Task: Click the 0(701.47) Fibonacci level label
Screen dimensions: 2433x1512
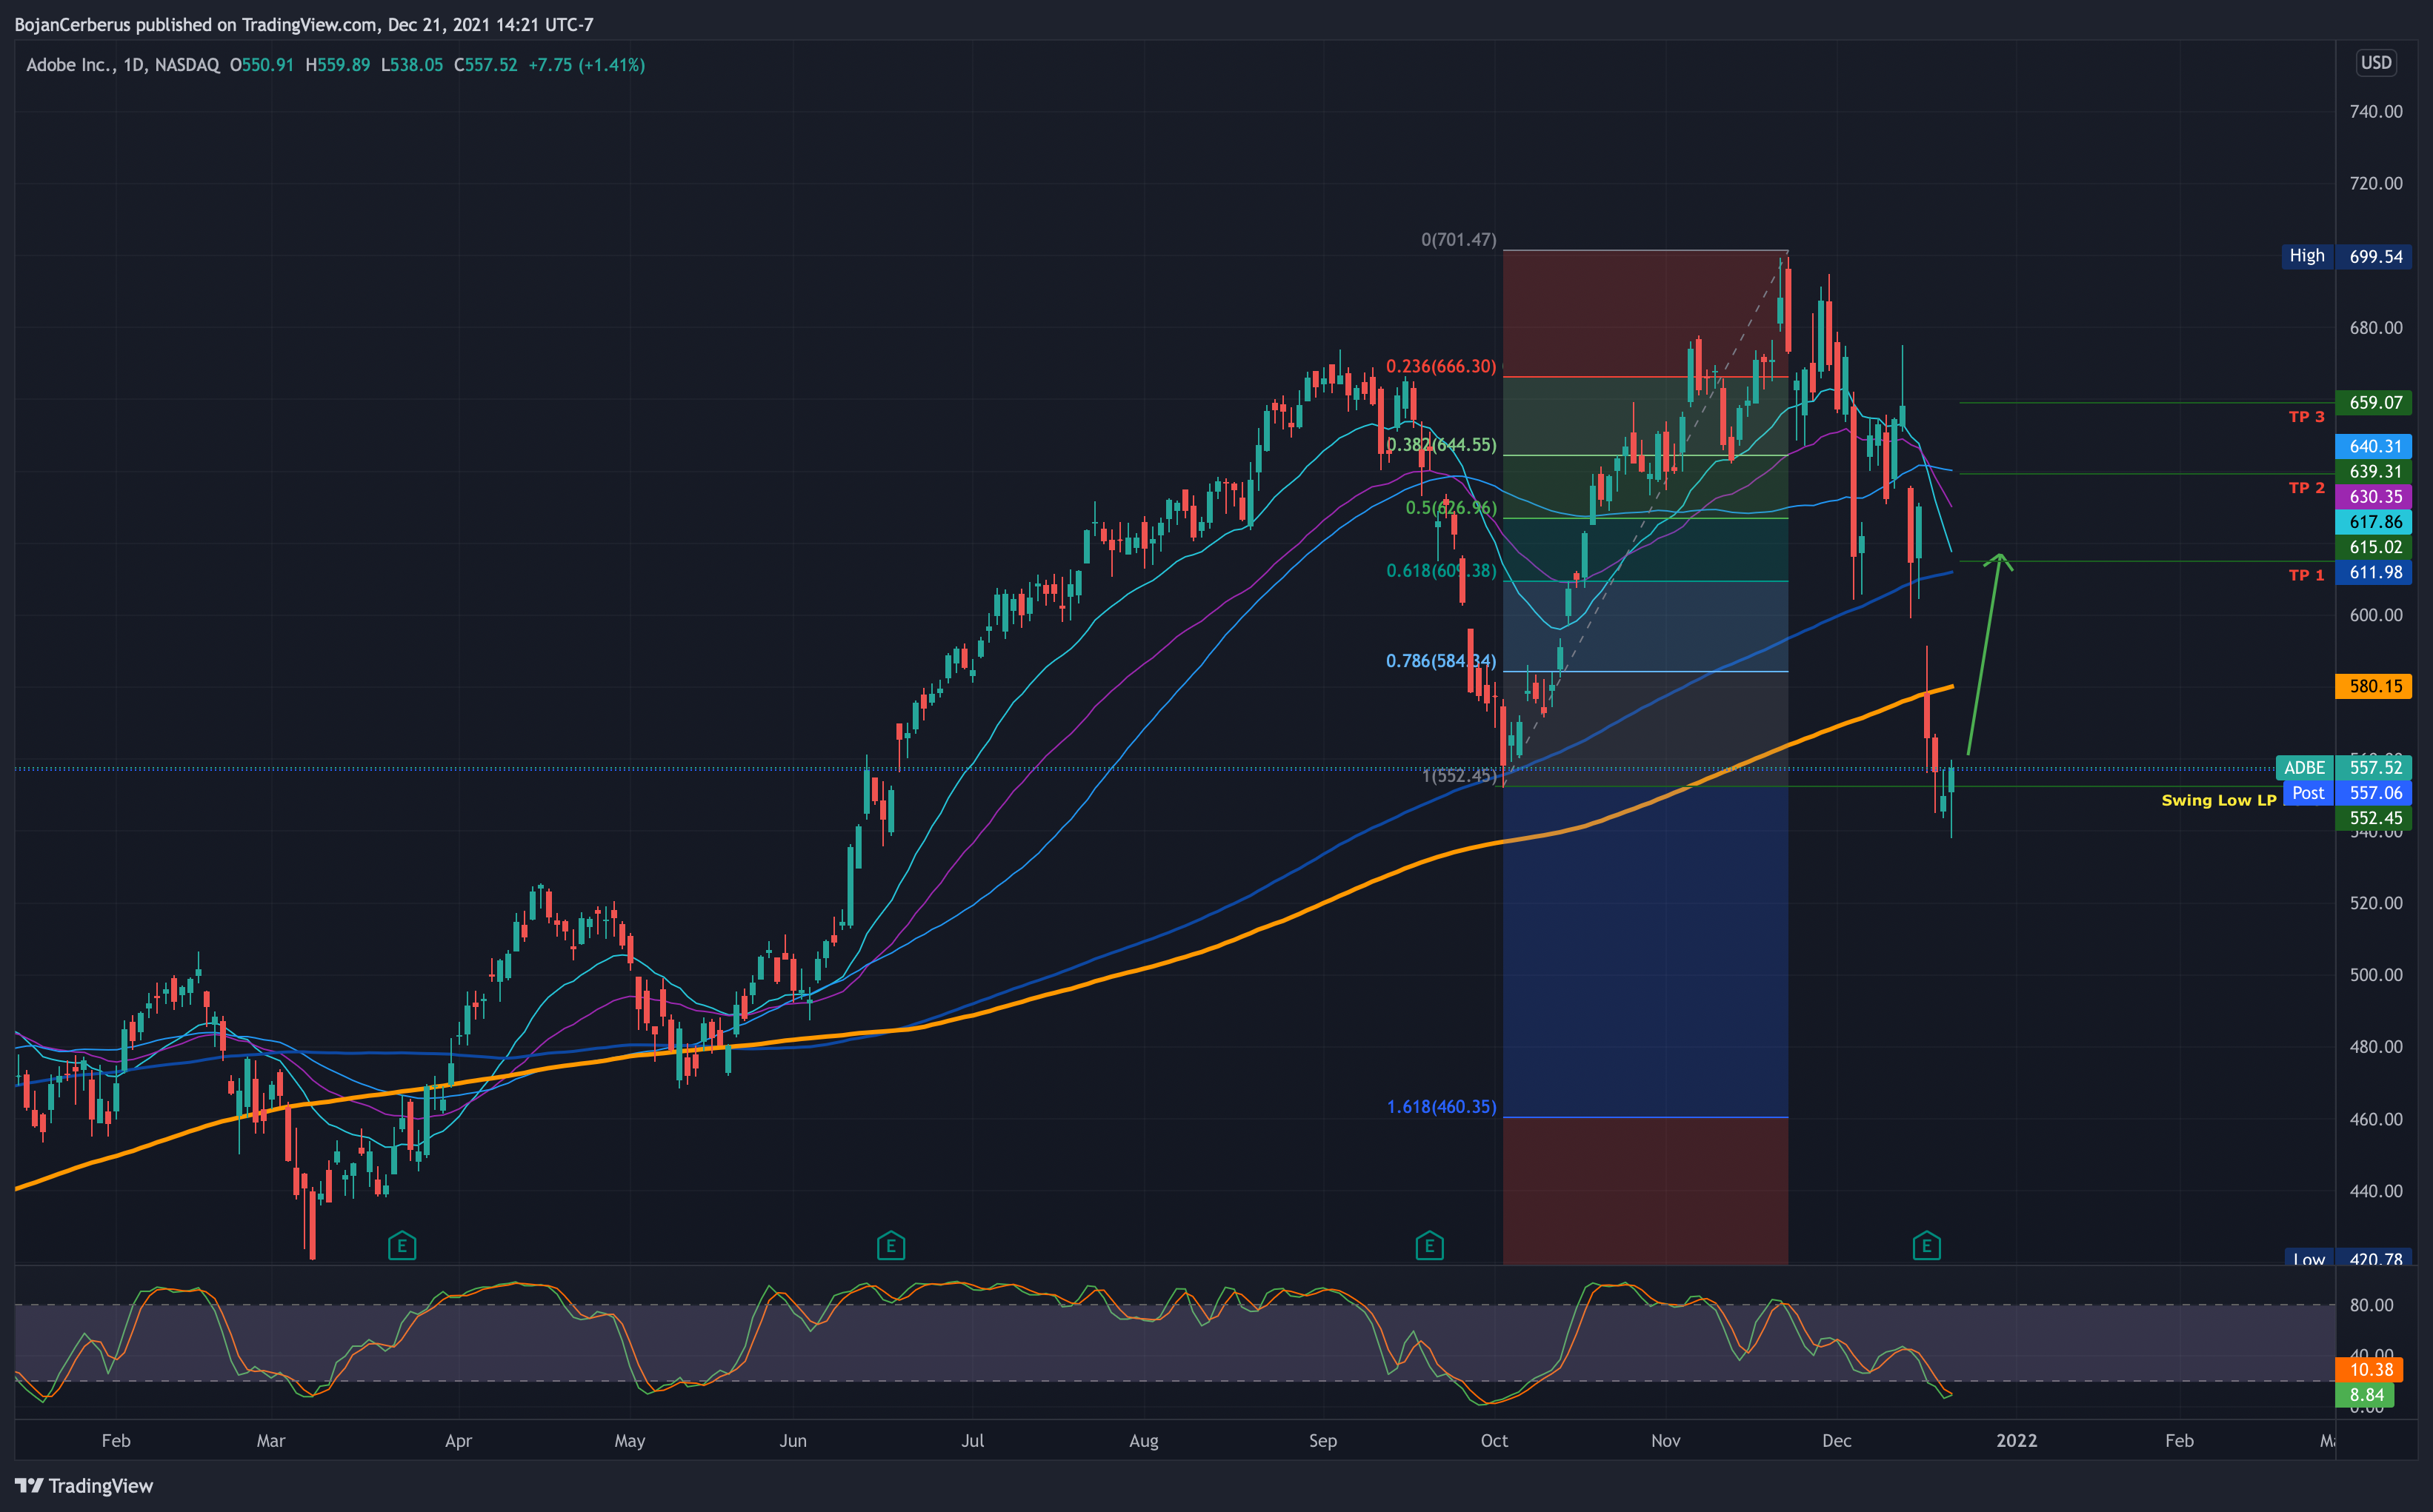Action: click(1459, 240)
